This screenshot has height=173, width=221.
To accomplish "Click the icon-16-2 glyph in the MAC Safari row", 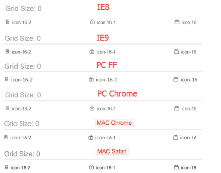I will tap(6, 167).
